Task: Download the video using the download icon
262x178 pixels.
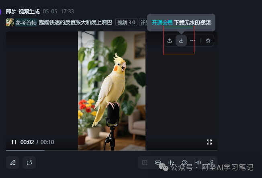Action: pos(181,41)
